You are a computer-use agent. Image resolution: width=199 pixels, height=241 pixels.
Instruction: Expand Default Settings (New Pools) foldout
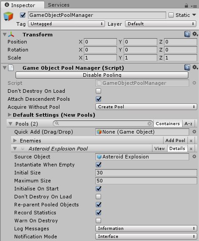pos(9,115)
